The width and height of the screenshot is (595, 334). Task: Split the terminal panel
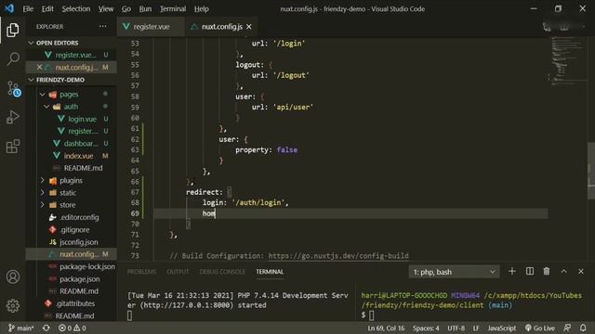530,271
